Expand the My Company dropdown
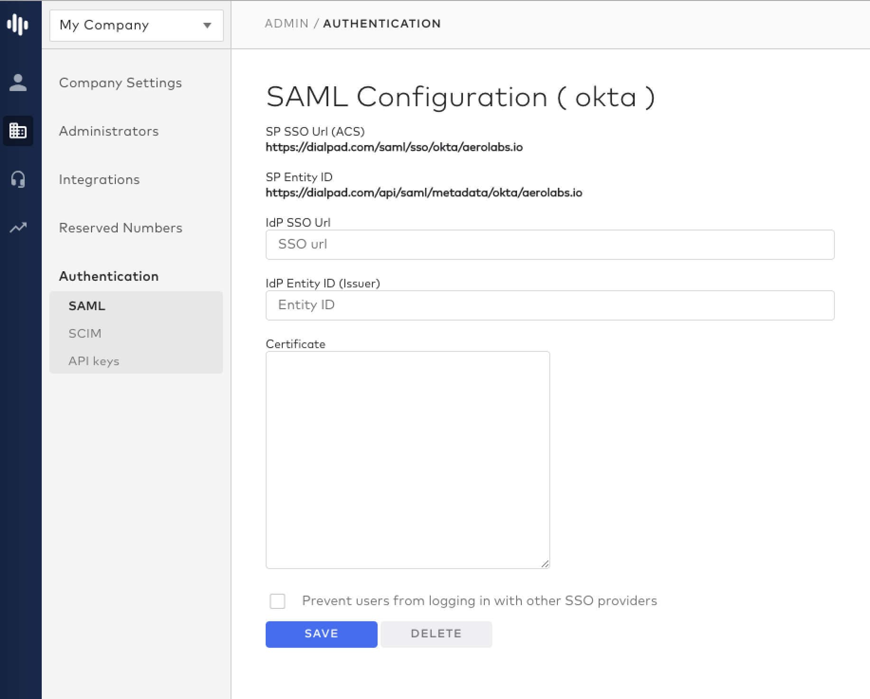 click(136, 25)
